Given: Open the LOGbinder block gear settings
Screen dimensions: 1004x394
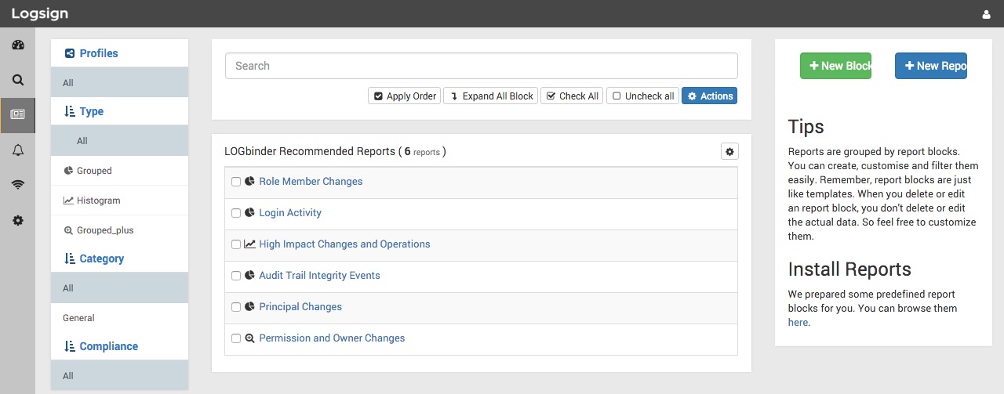Looking at the screenshot, I should pyautogui.click(x=729, y=151).
